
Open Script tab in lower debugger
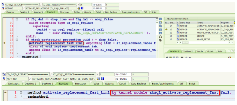[192, 83]
